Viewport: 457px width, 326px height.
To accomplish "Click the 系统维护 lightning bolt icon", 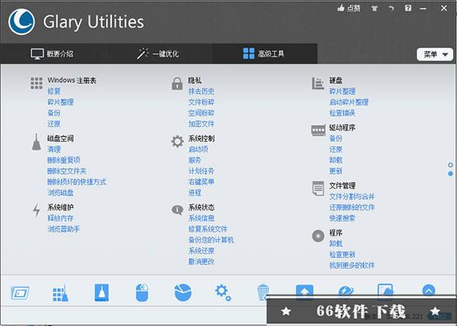I will click(x=37, y=210).
